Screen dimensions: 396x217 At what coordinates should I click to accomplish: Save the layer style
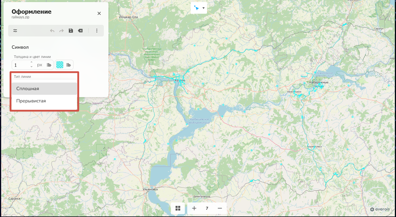(x=71, y=31)
